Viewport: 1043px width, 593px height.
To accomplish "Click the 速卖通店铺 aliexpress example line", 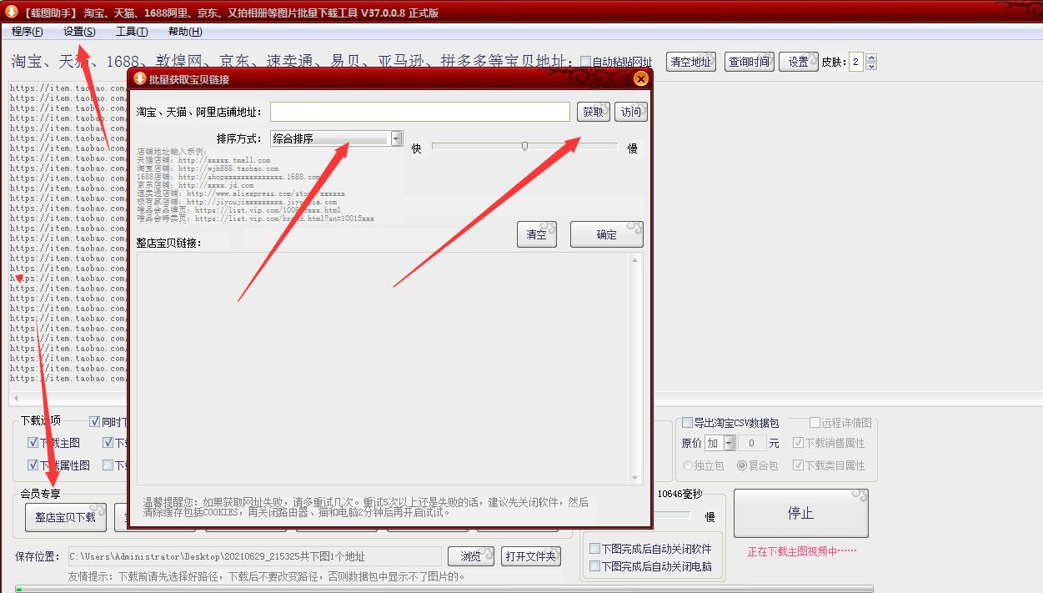I will (241, 193).
